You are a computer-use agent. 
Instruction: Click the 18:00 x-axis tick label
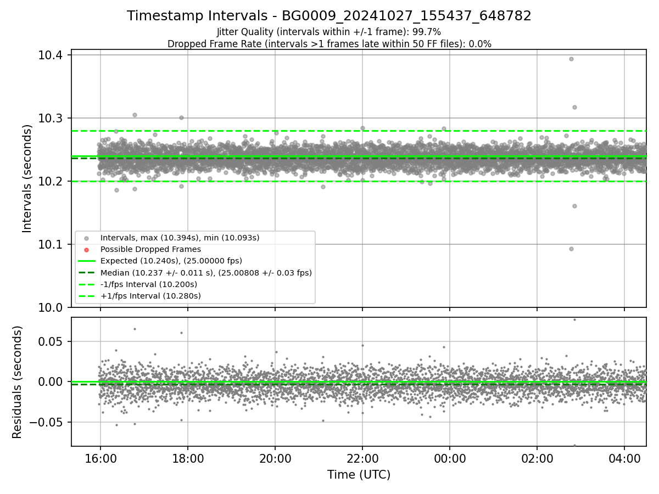coord(188,458)
